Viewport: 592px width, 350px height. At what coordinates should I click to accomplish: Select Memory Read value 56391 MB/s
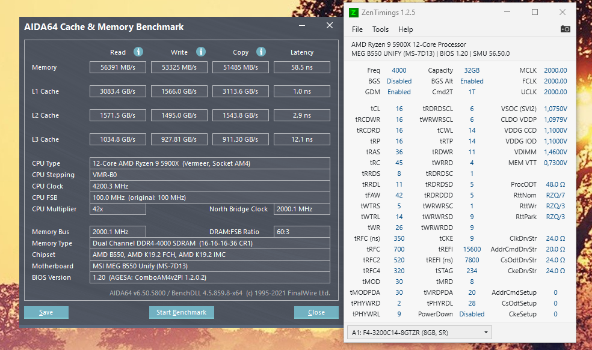[x=118, y=67]
